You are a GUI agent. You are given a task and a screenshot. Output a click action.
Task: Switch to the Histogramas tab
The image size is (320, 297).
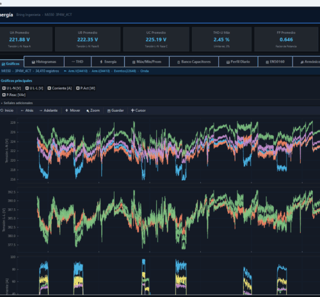[x=44, y=62]
